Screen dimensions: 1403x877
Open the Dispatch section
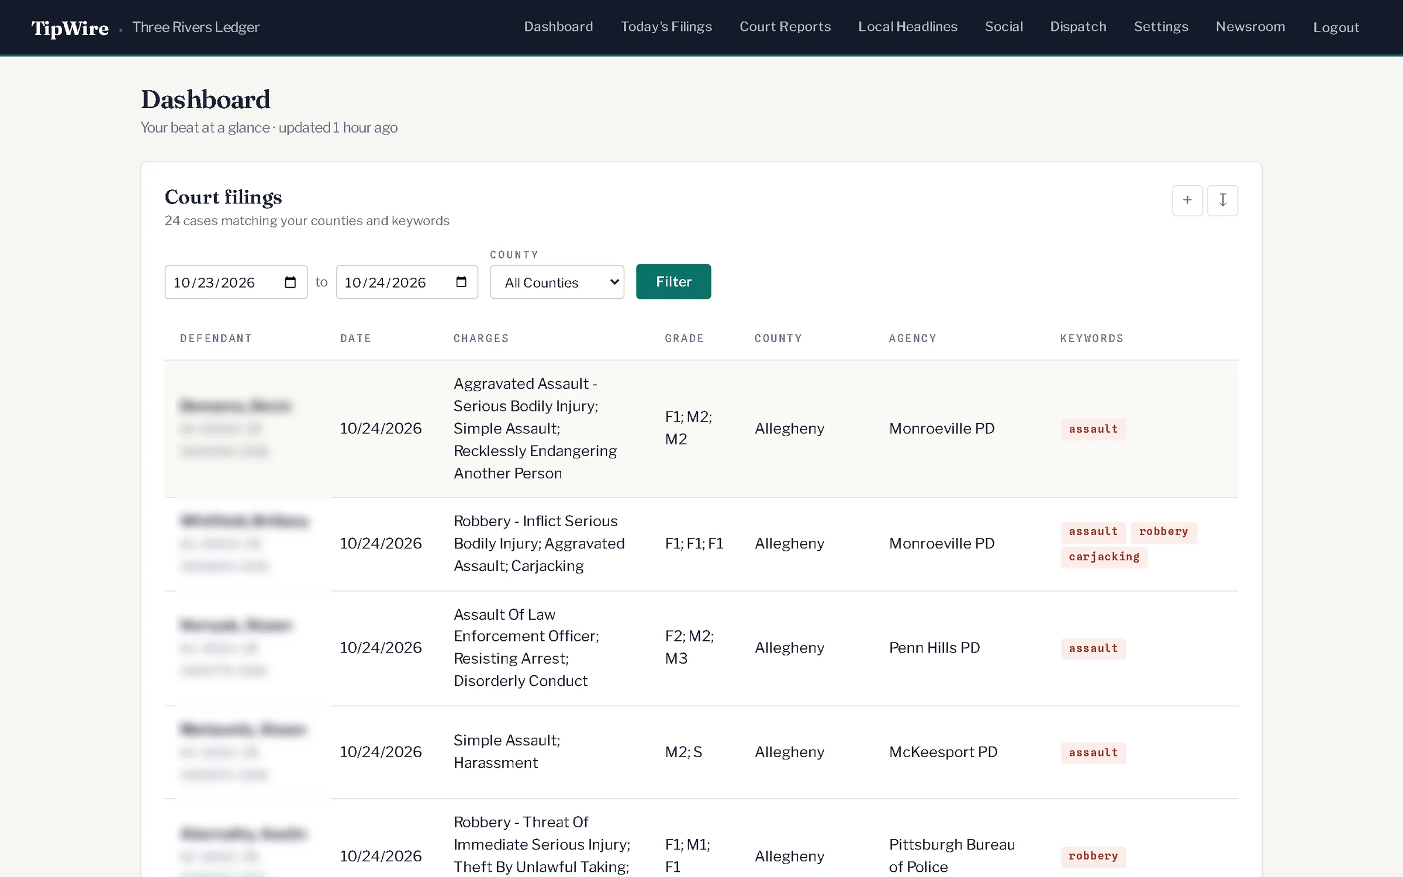[x=1078, y=27]
